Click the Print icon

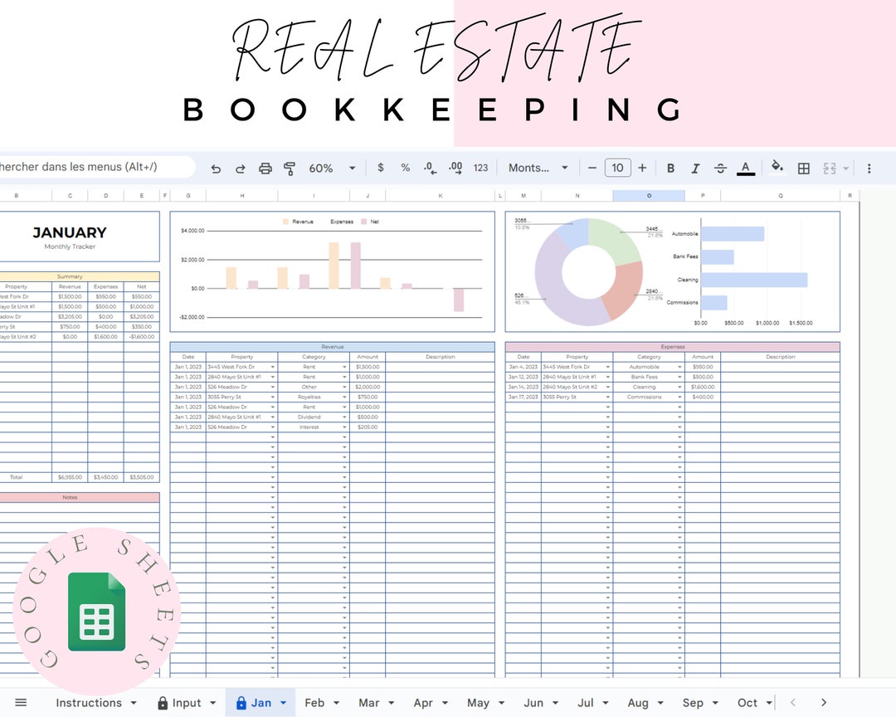[x=265, y=168]
